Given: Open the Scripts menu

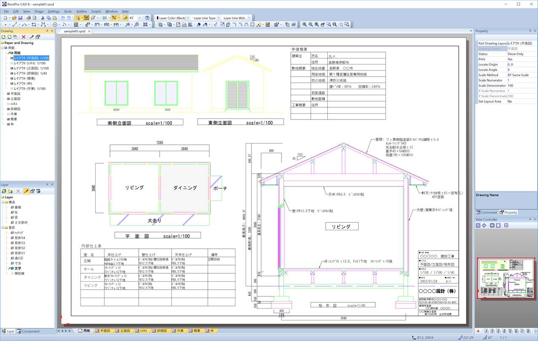Looking at the screenshot, I should pyautogui.click(x=96, y=11).
